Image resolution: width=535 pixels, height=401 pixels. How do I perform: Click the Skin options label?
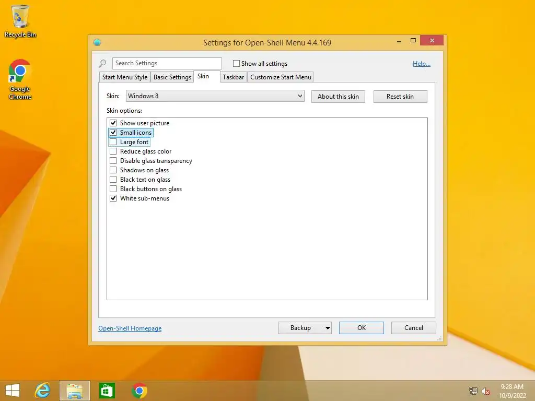click(x=124, y=111)
